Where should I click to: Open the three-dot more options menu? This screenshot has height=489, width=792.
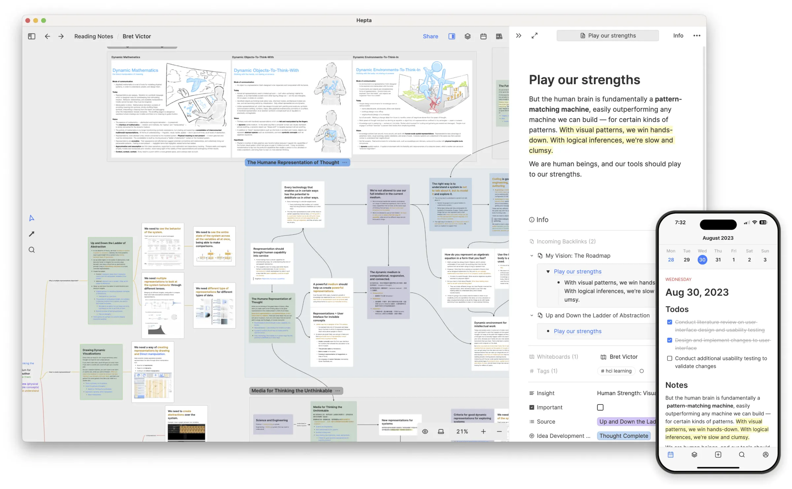coord(697,36)
